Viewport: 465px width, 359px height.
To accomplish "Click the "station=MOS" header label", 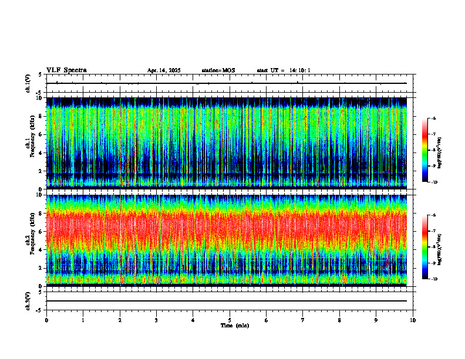I will click(x=218, y=70).
